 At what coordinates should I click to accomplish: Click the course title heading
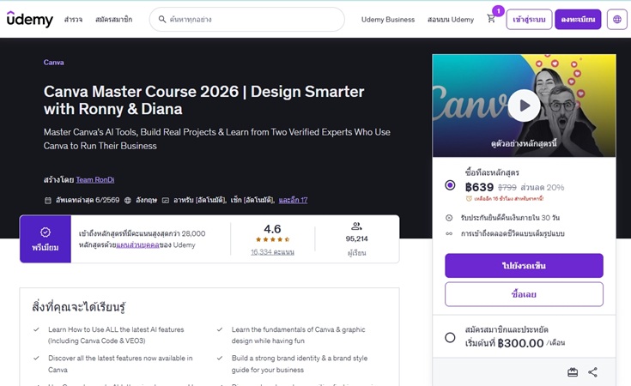203,100
